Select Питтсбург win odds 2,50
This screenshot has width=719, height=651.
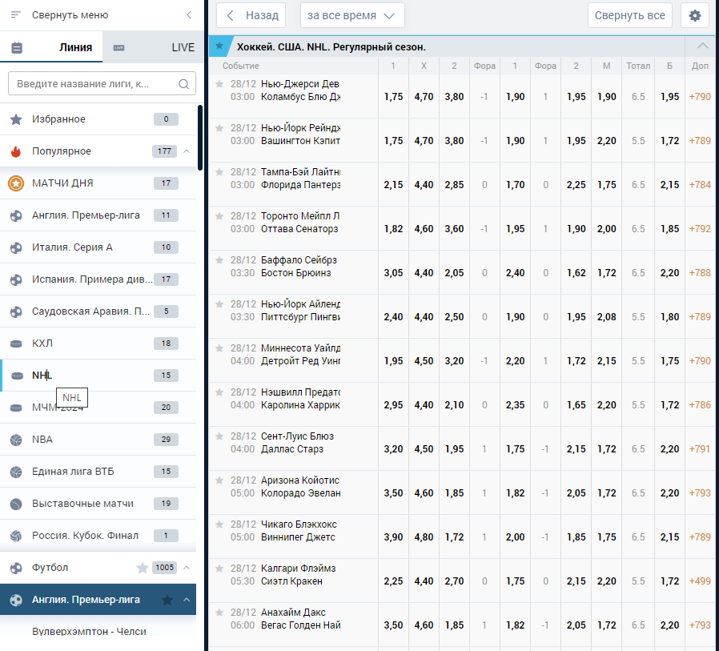(x=454, y=317)
